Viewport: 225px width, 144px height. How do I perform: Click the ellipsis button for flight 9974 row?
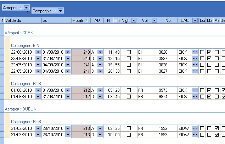[x=195, y=97]
